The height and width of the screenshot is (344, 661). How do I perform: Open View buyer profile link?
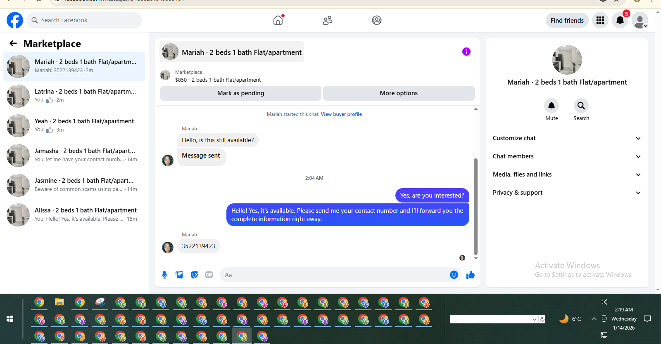[x=341, y=114]
